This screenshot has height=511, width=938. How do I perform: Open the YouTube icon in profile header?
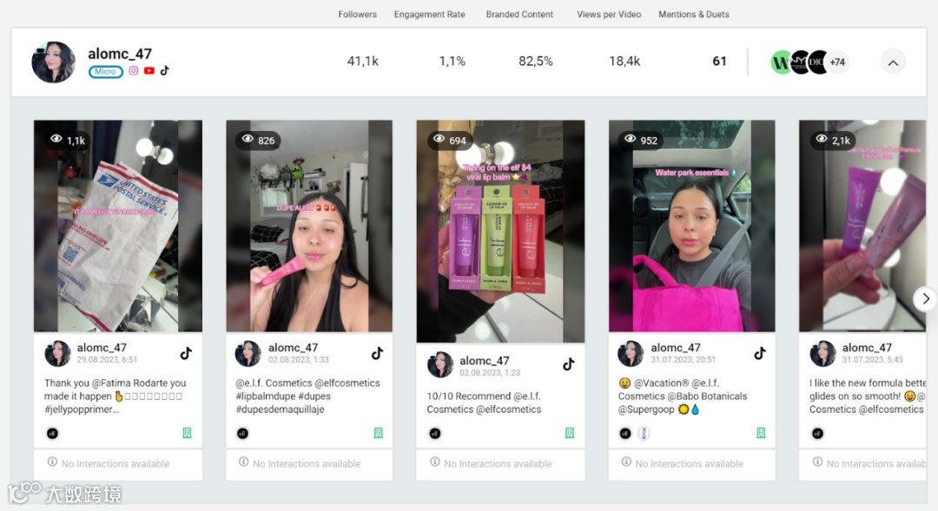(149, 70)
